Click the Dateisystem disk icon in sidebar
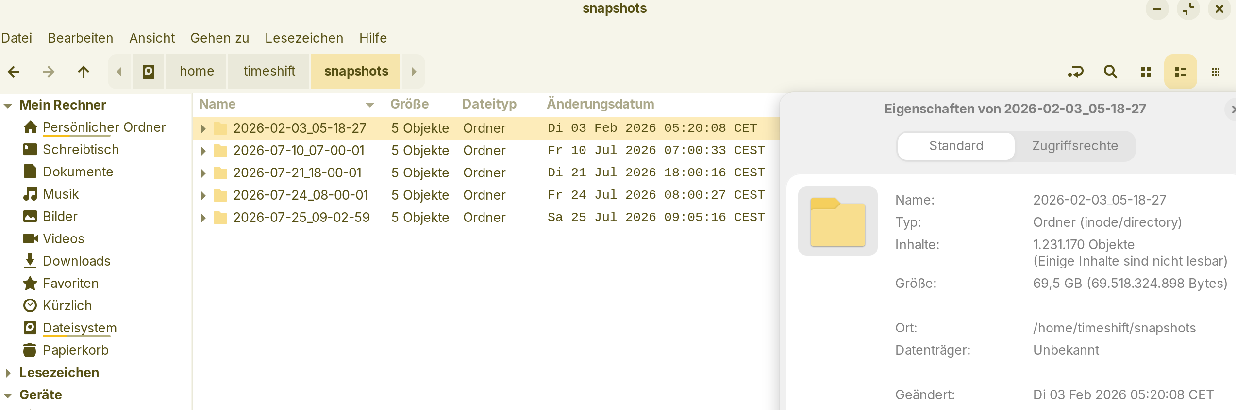The width and height of the screenshot is (1236, 410). tap(30, 328)
